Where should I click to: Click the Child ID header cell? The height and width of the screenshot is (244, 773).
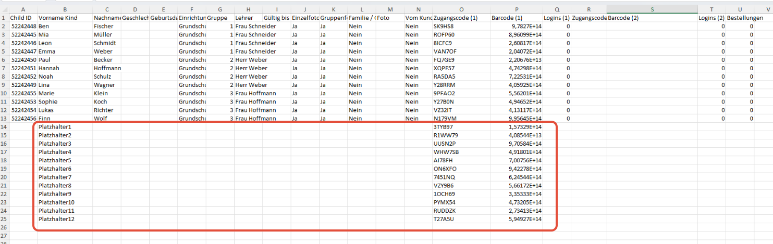pos(23,18)
